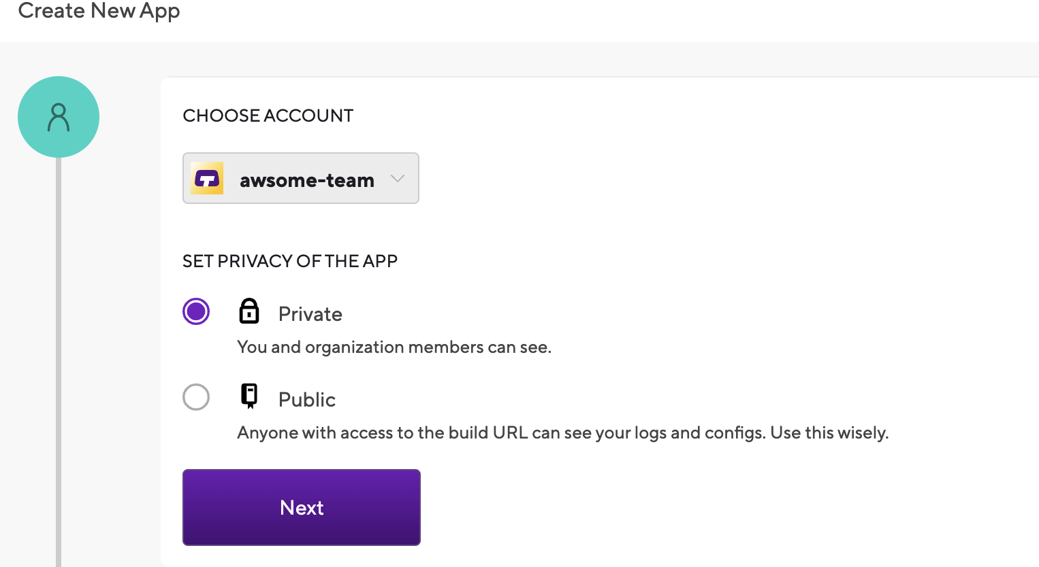
Task: Click the Next button
Action: coord(302,507)
